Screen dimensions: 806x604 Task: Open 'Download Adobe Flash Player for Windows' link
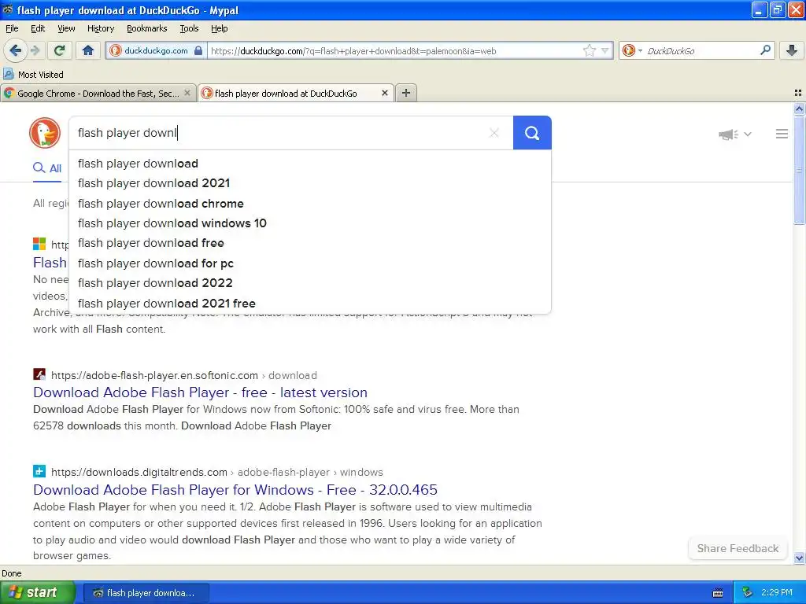[x=235, y=490]
